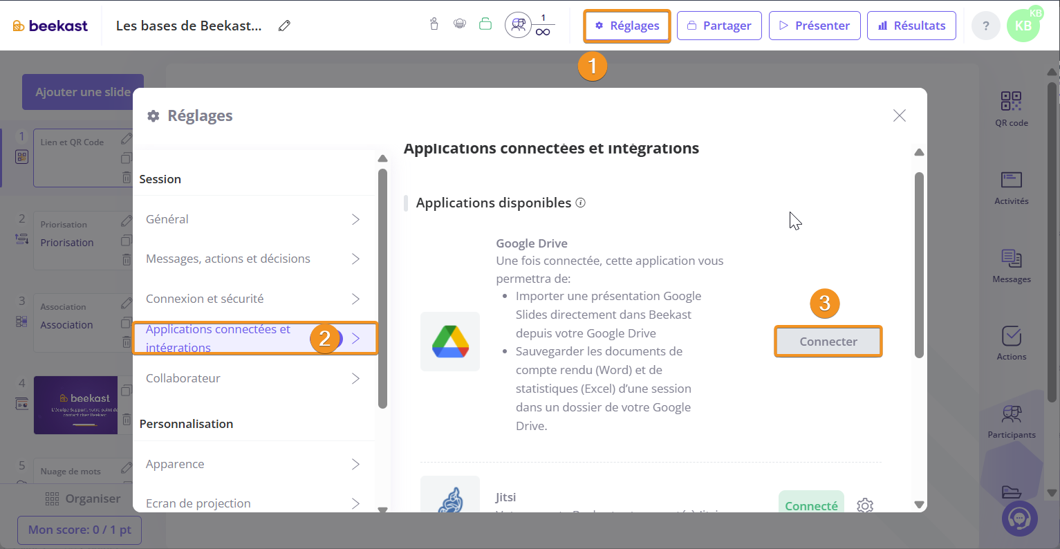Expand Collaborateur settings chevron

click(x=355, y=378)
